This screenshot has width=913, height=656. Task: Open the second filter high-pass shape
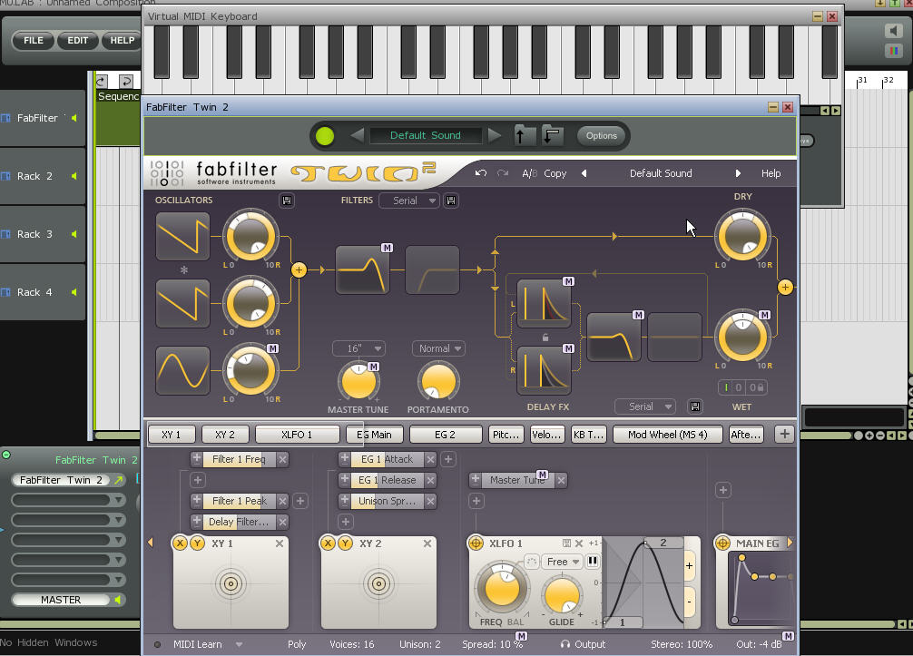[432, 270]
